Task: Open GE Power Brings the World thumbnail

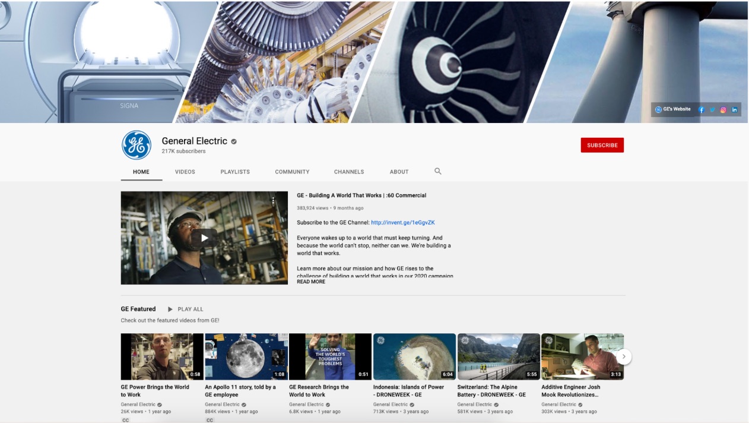Action: coord(162,356)
